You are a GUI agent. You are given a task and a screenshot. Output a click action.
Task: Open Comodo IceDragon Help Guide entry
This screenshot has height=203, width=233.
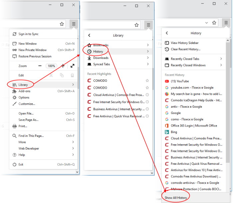[194, 100]
